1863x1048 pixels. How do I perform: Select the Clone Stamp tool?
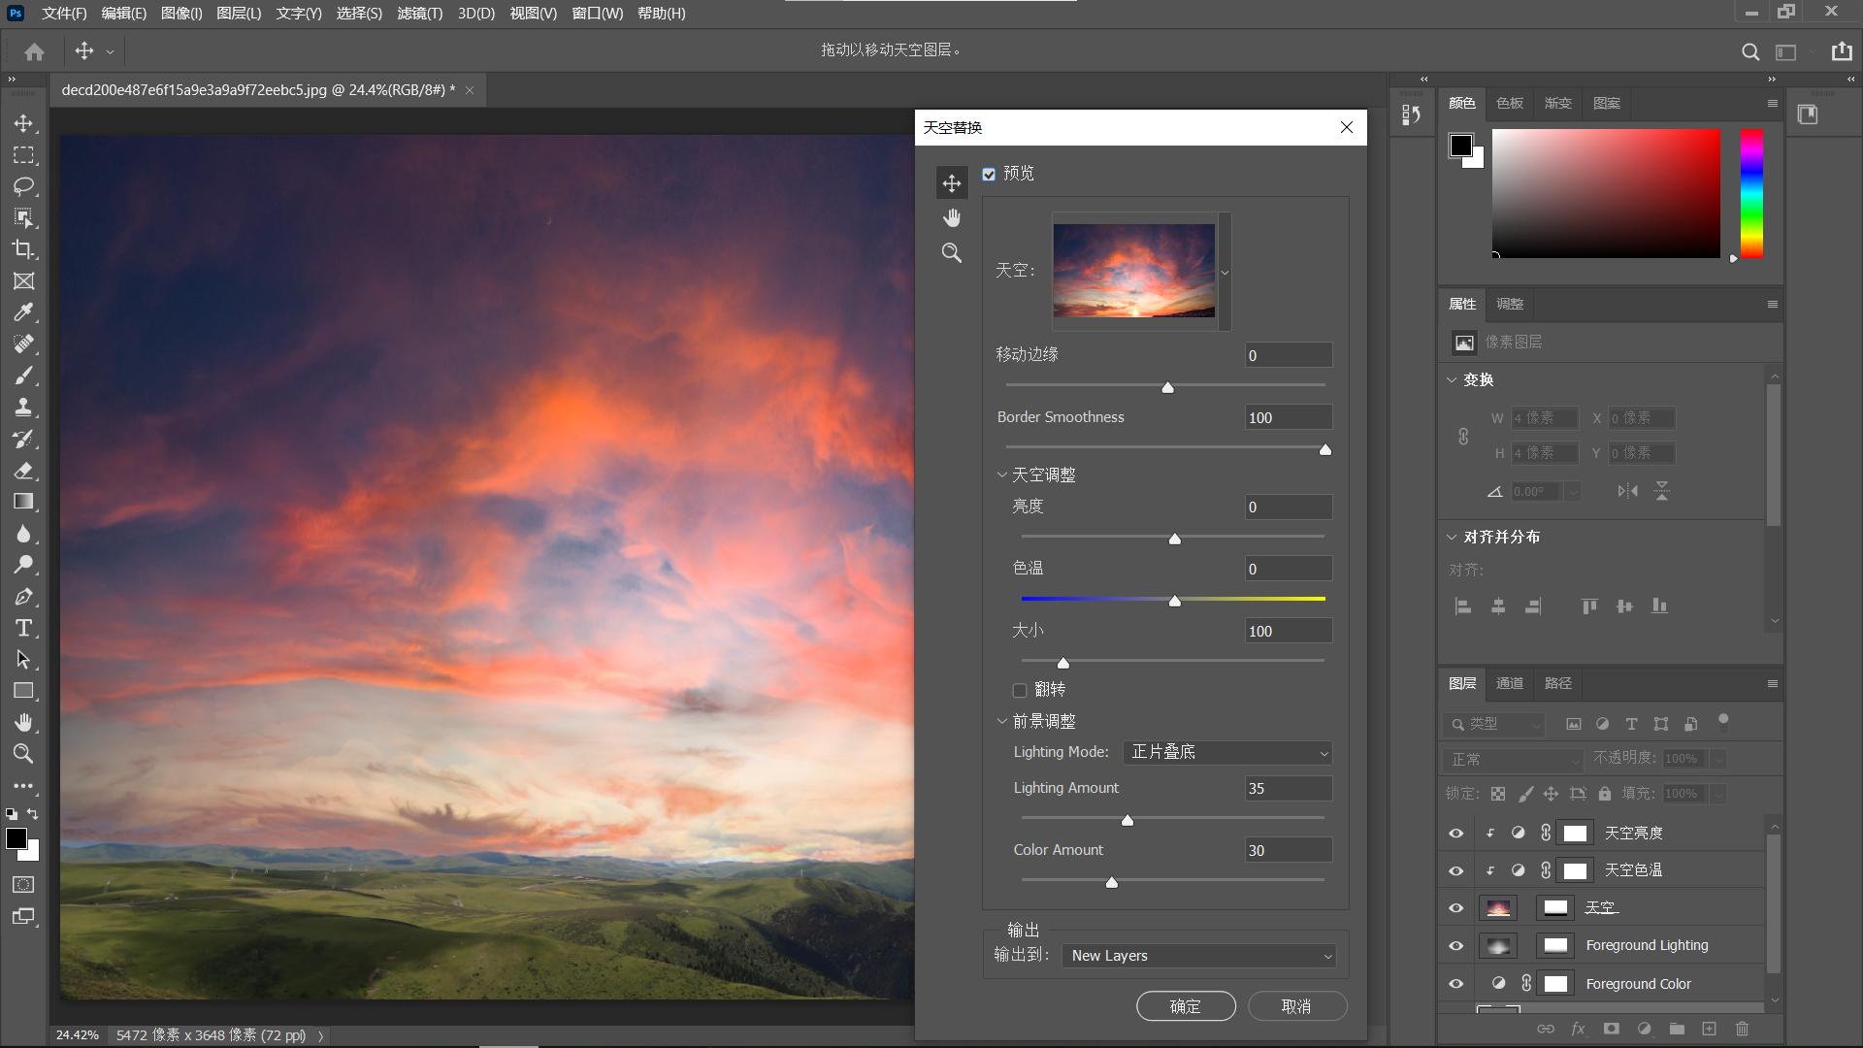tap(24, 408)
